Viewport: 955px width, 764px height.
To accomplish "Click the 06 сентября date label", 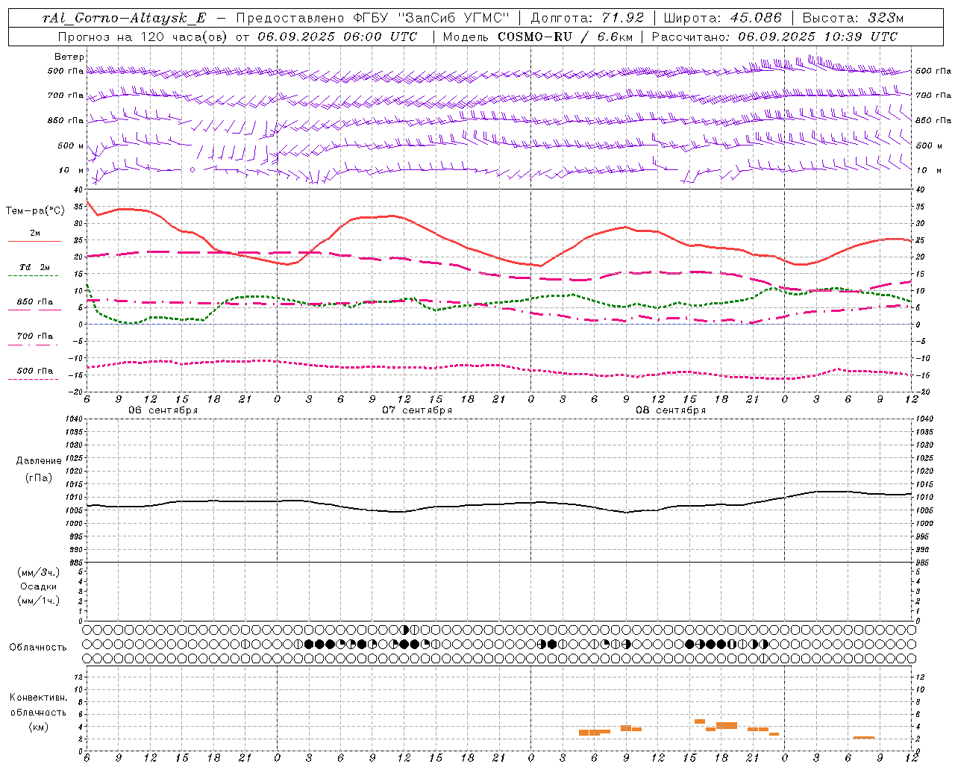I will [x=163, y=410].
